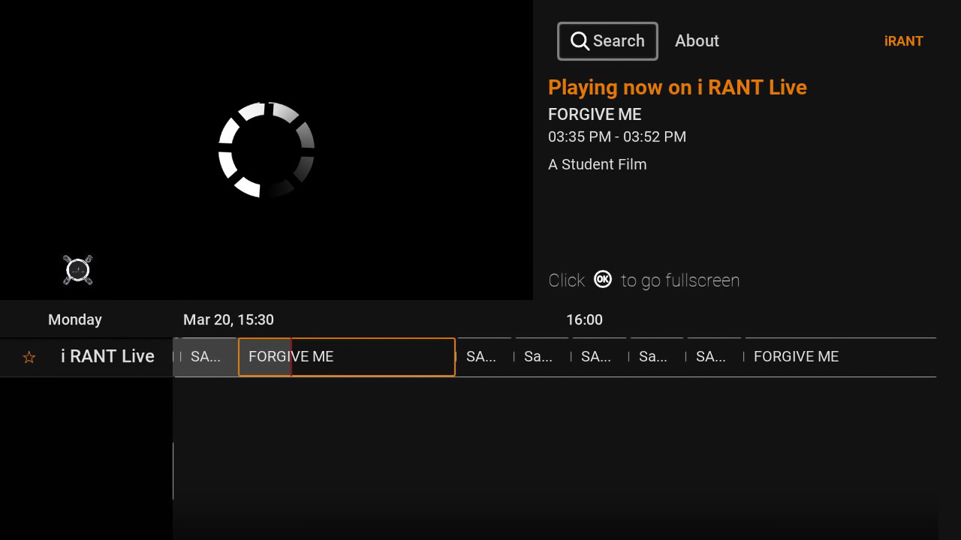The width and height of the screenshot is (961, 540).
Task: Toggle the favorite star for i RANT Live
Action: [x=29, y=357]
